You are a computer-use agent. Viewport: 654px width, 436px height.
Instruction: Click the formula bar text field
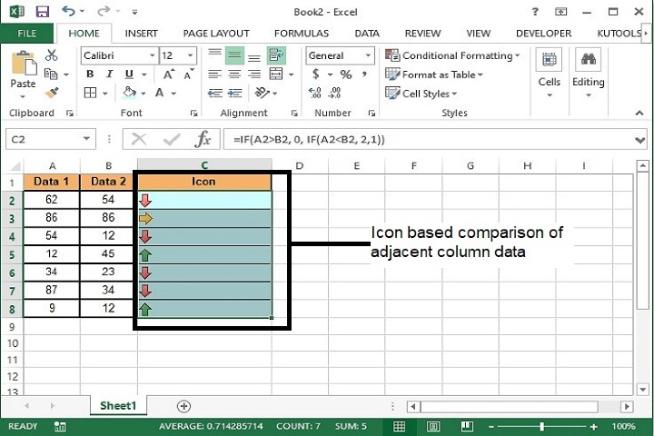pos(429,139)
